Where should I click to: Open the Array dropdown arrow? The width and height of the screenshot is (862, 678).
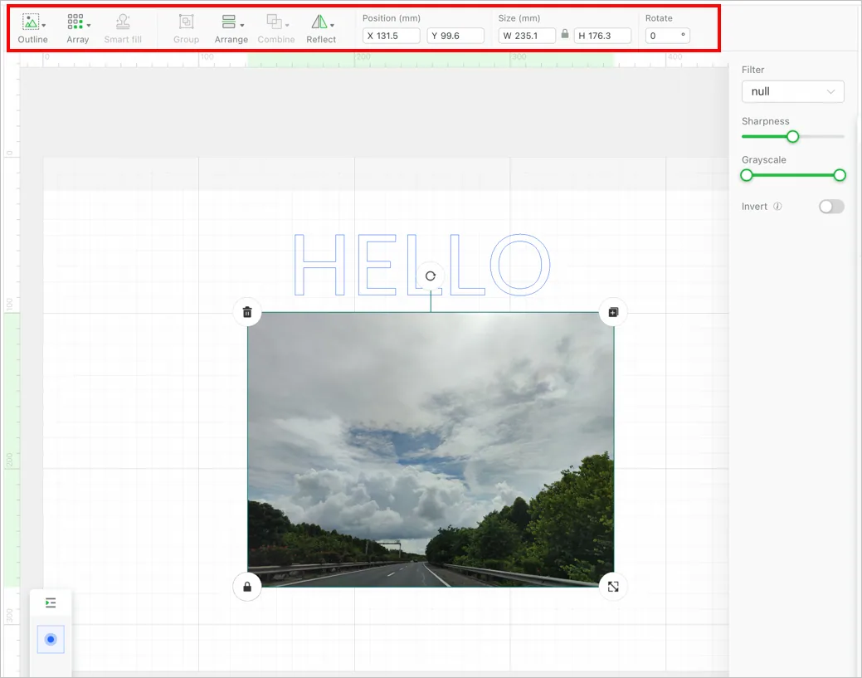(x=89, y=25)
